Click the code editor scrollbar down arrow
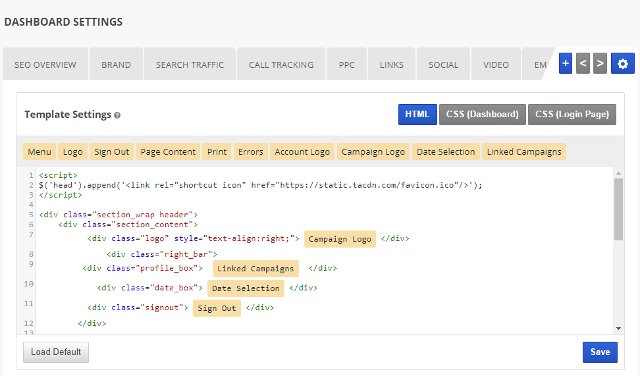Viewport: 640px width, 376px height. pyautogui.click(x=618, y=328)
